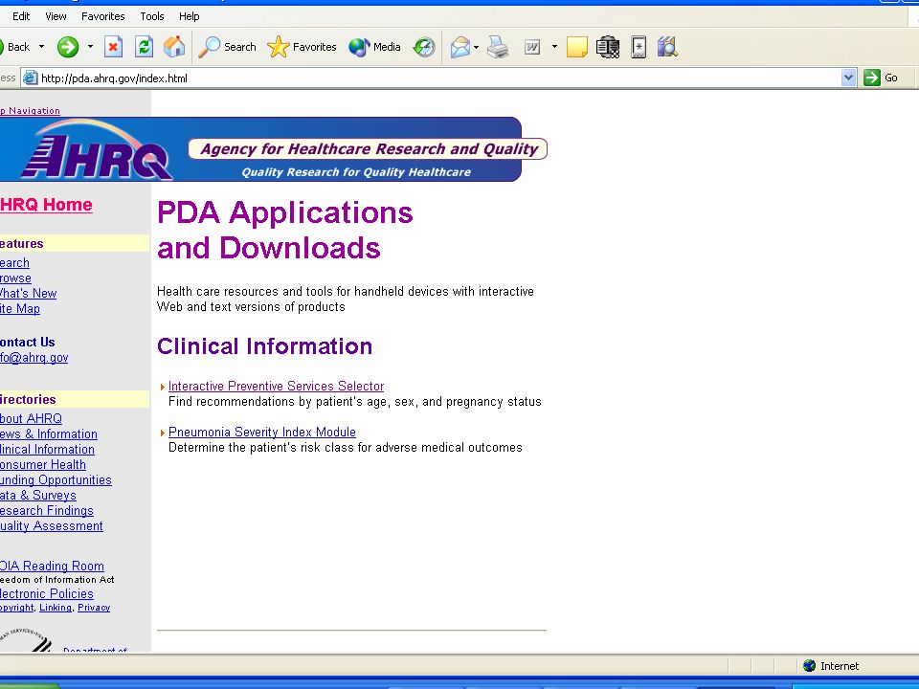919x689 pixels.
Task: Click the "Clinical Information" section heading
Action: (265, 346)
